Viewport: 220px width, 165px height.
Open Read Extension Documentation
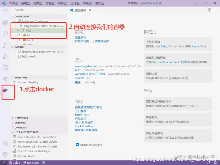(x=37, y=137)
